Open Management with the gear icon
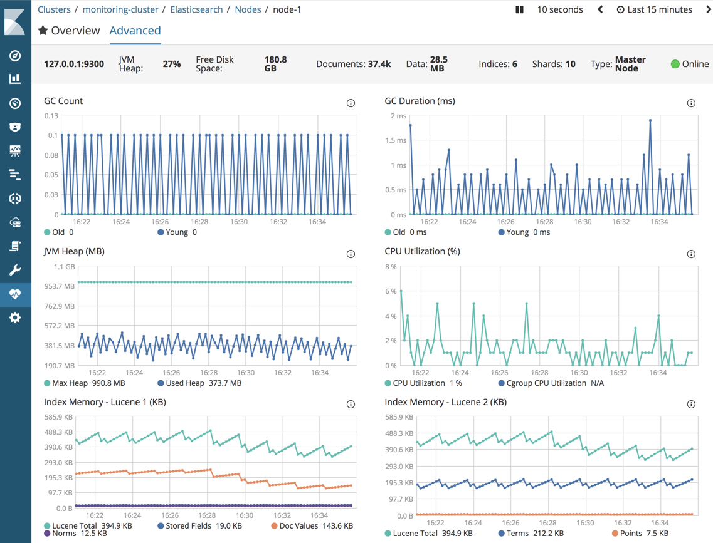This screenshot has width=713, height=543. click(x=15, y=318)
